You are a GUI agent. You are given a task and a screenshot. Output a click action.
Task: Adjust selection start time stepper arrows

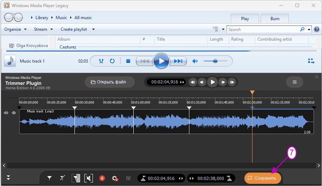point(181,179)
